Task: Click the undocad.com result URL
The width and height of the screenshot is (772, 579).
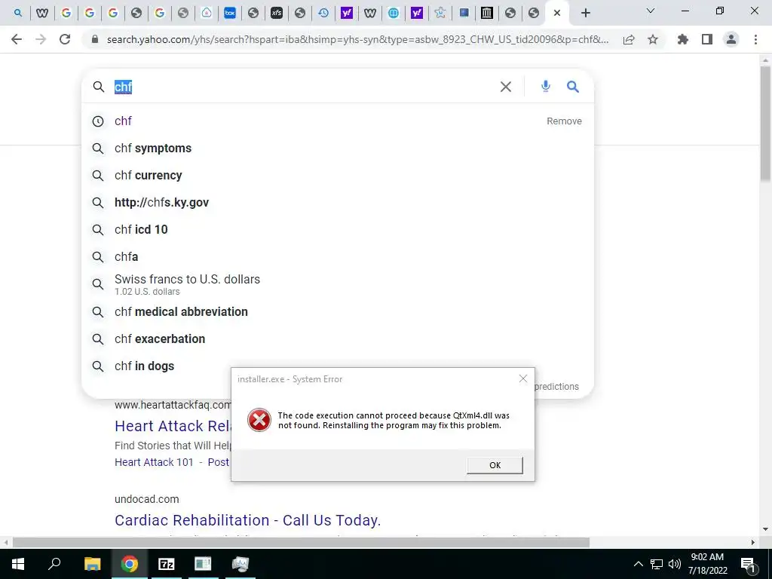Action: coord(147,499)
